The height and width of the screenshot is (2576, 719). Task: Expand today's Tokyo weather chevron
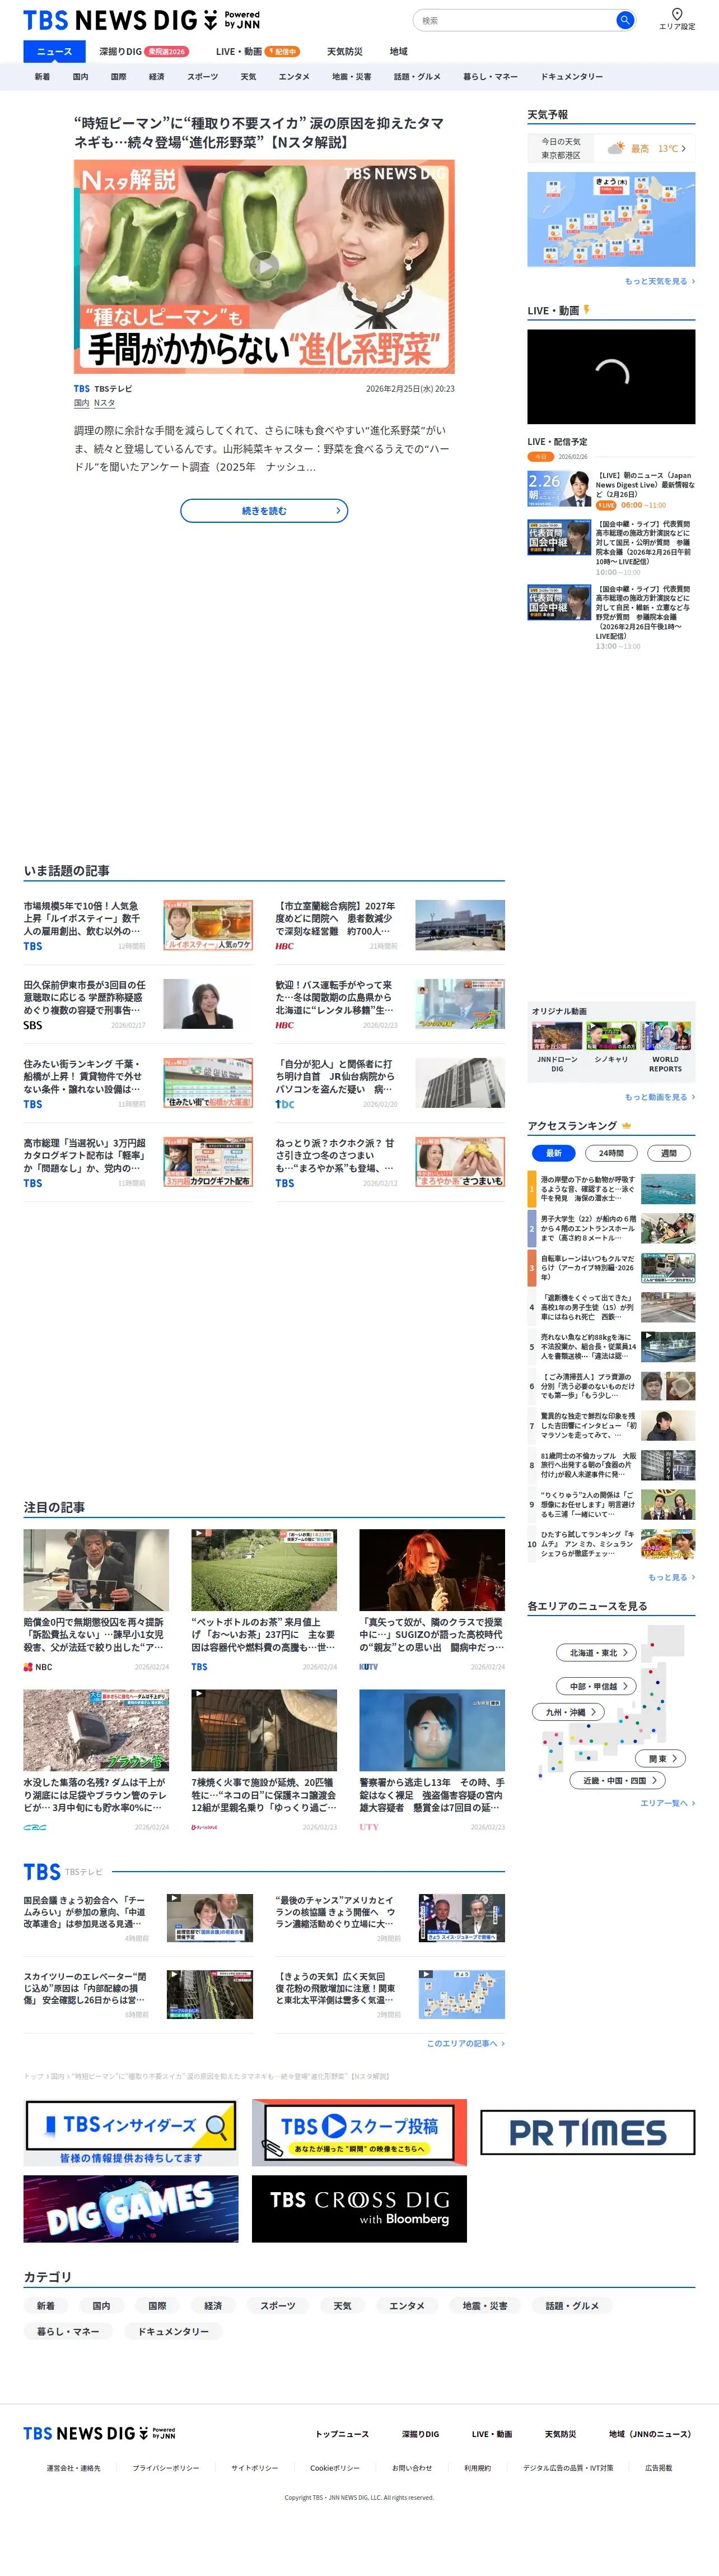pyautogui.click(x=683, y=149)
